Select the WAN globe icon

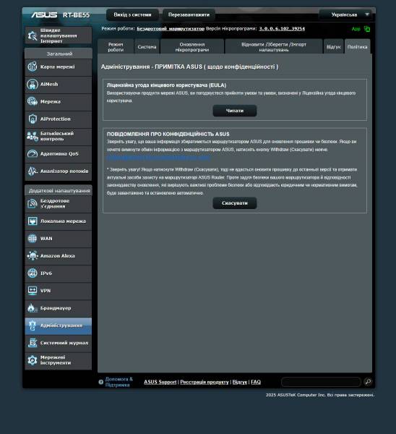[x=33, y=238]
